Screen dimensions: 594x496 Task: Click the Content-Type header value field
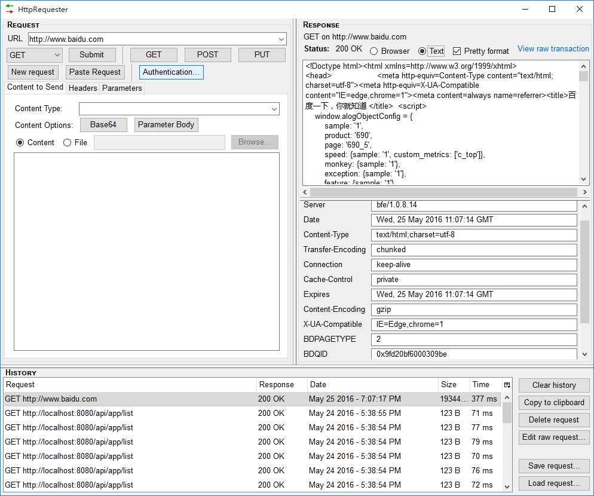pos(474,235)
